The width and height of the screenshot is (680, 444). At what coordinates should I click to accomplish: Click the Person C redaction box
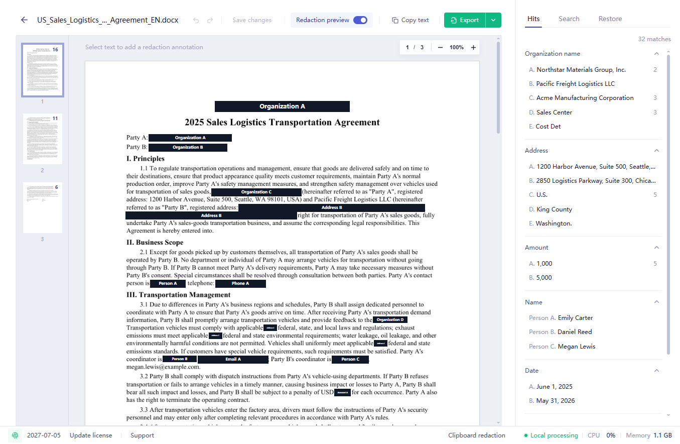pos(350,360)
